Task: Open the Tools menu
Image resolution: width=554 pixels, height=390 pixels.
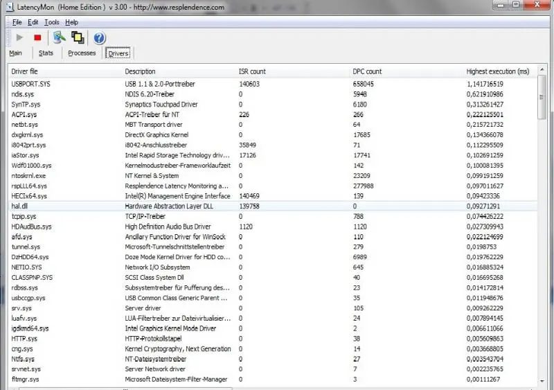Action: click(51, 22)
